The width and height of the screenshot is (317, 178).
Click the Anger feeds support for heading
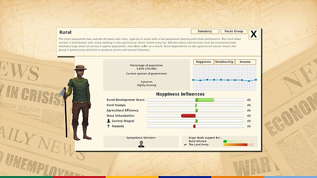(x=205, y=138)
